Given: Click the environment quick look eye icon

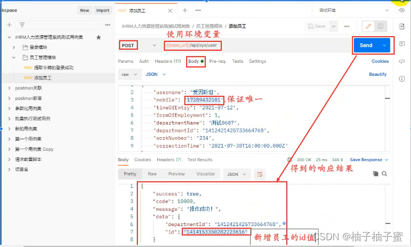Looking at the screenshot, I should tap(402, 10).
